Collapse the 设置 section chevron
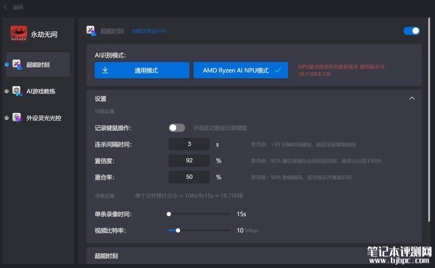Viewport: 435px width, 268px height. point(412,98)
